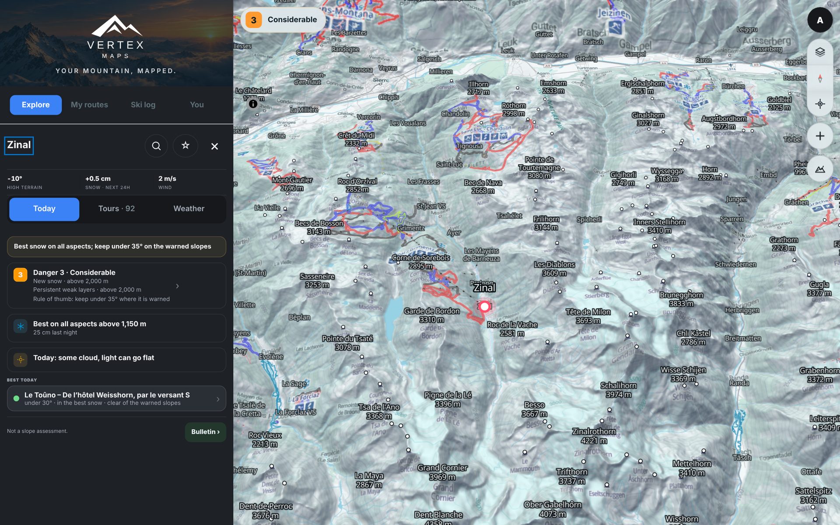Click the Brunegghorn 3833 m label
The image size is (840, 525).
point(681,299)
